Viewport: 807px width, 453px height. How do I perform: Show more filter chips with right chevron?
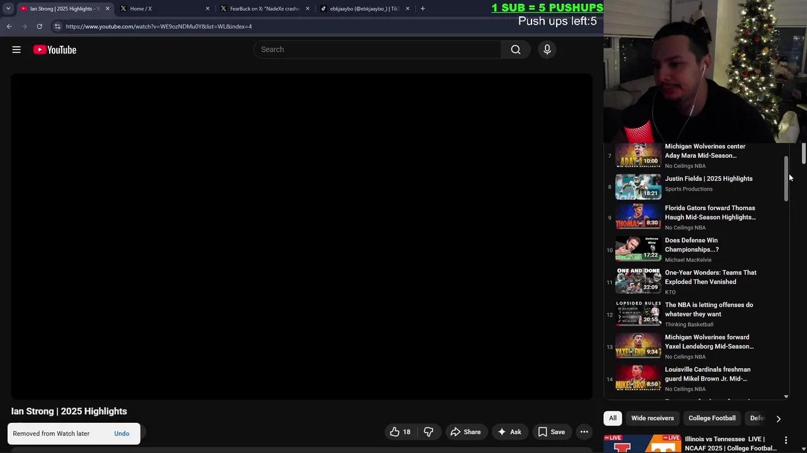(779, 418)
